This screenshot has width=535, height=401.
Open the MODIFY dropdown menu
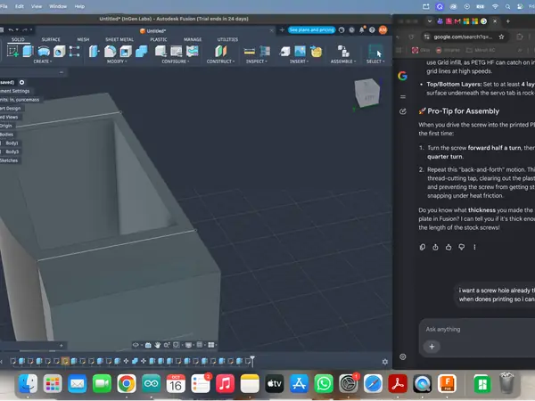coord(117,61)
